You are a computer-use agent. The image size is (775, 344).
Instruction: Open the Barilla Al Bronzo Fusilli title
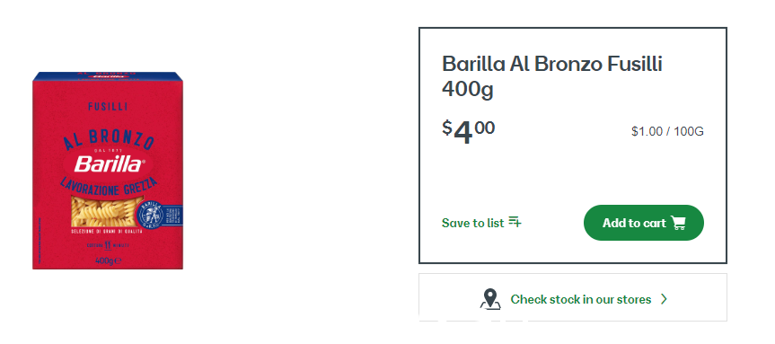coord(552,76)
